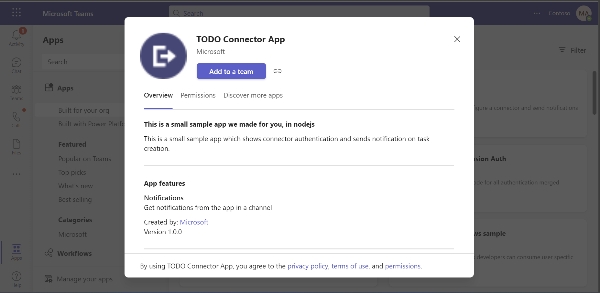
Task: Open the permissions link in footer
Action: click(x=403, y=266)
